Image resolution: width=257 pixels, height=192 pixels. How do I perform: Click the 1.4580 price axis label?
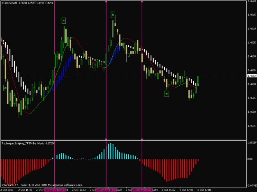tap(252, 112)
